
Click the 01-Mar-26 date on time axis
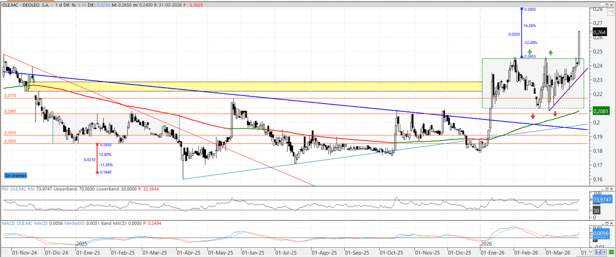pos(558,253)
